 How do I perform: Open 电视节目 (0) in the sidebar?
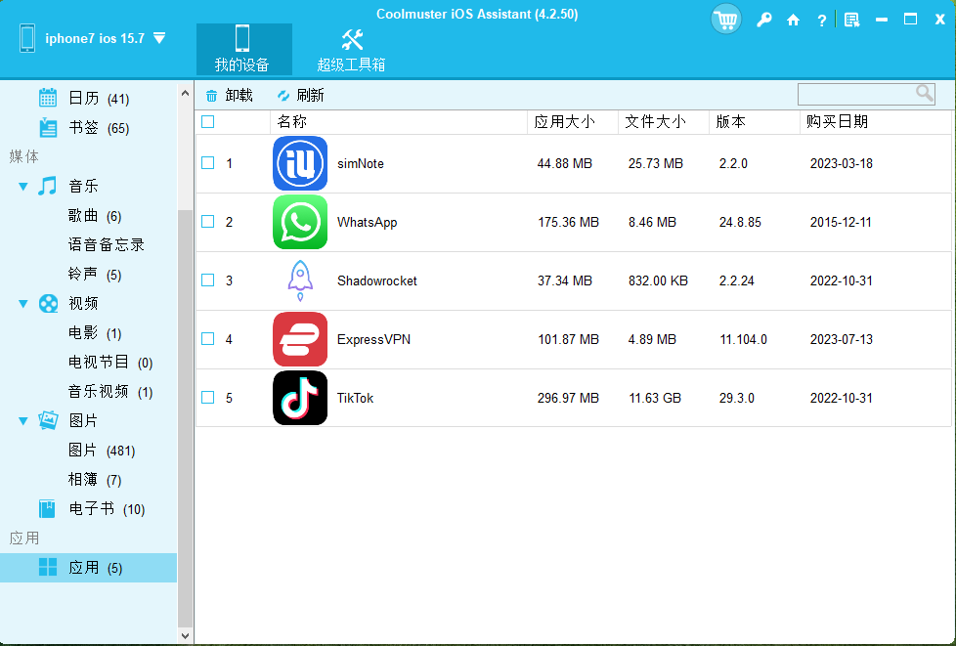coord(110,362)
